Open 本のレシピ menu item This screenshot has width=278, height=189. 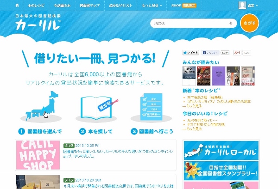pyautogui.click(x=36, y=6)
